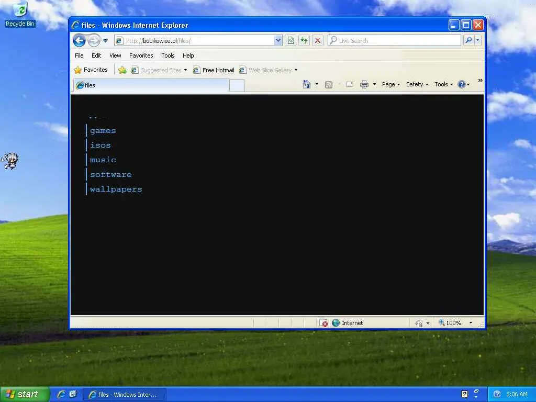Click the Protected Mode lock status icon
Viewport: 536px width, 402px height.
pyautogui.click(x=419, y=323)
